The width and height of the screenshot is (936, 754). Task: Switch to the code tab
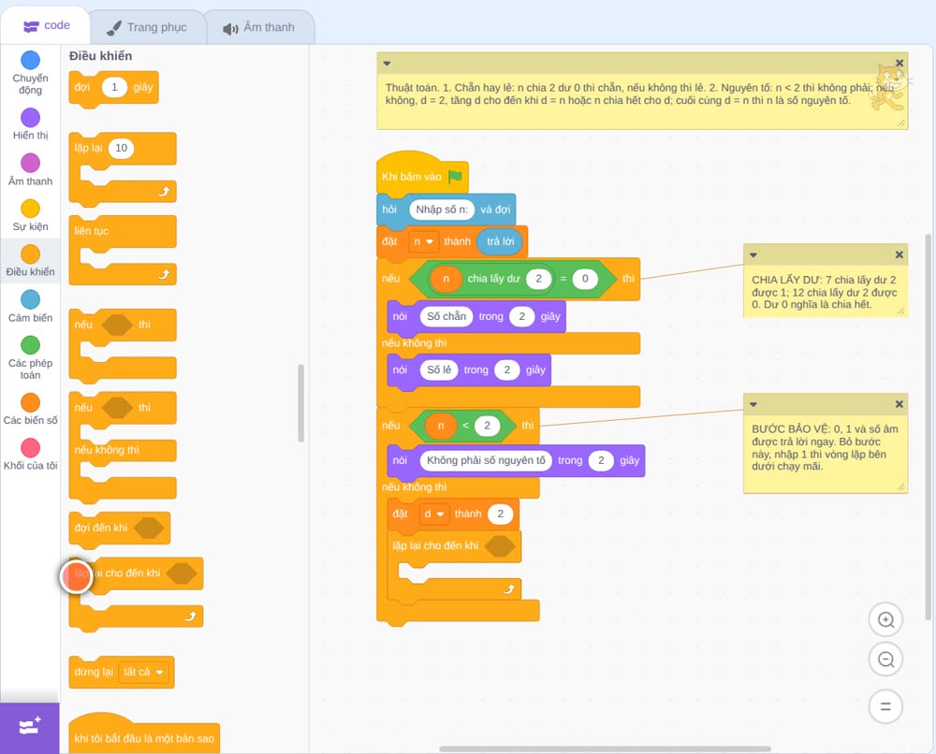[x=46, y=25]
